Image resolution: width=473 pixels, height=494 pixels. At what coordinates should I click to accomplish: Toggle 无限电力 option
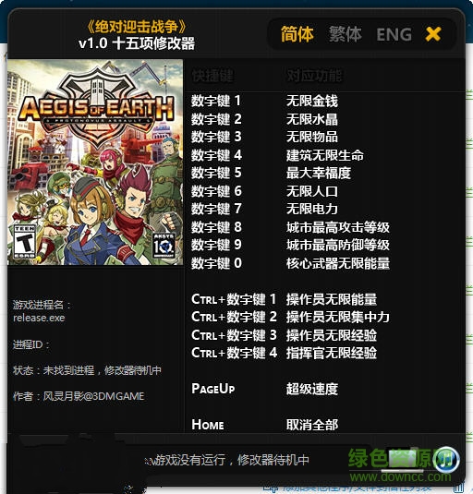point(312,209)
